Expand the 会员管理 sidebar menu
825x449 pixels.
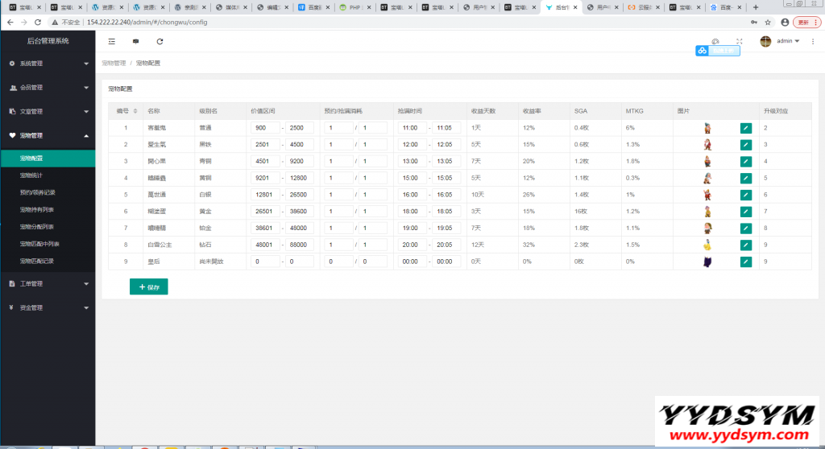(48, 87)
